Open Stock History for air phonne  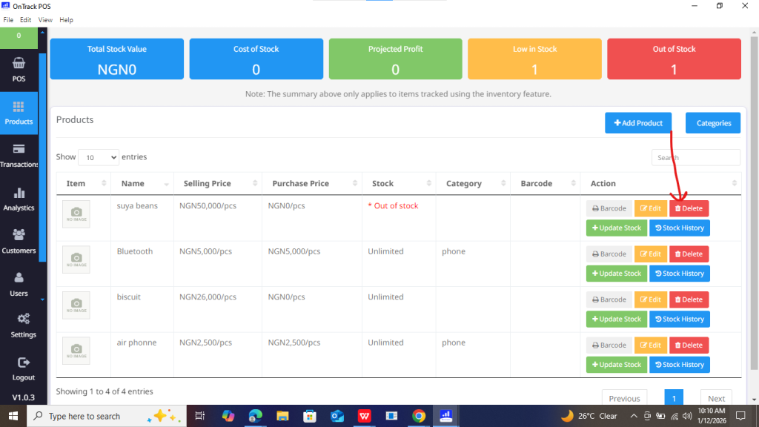click(679, 365)
